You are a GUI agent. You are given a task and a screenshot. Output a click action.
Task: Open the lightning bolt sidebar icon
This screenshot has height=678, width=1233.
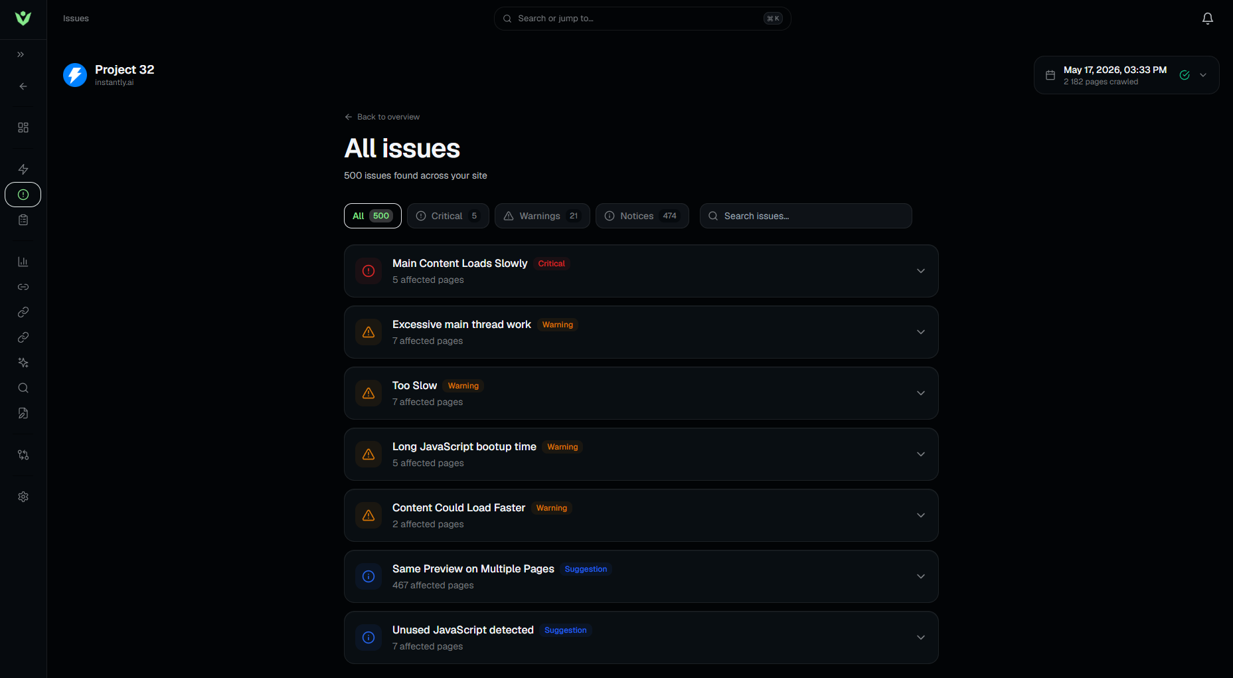point(23,169)
